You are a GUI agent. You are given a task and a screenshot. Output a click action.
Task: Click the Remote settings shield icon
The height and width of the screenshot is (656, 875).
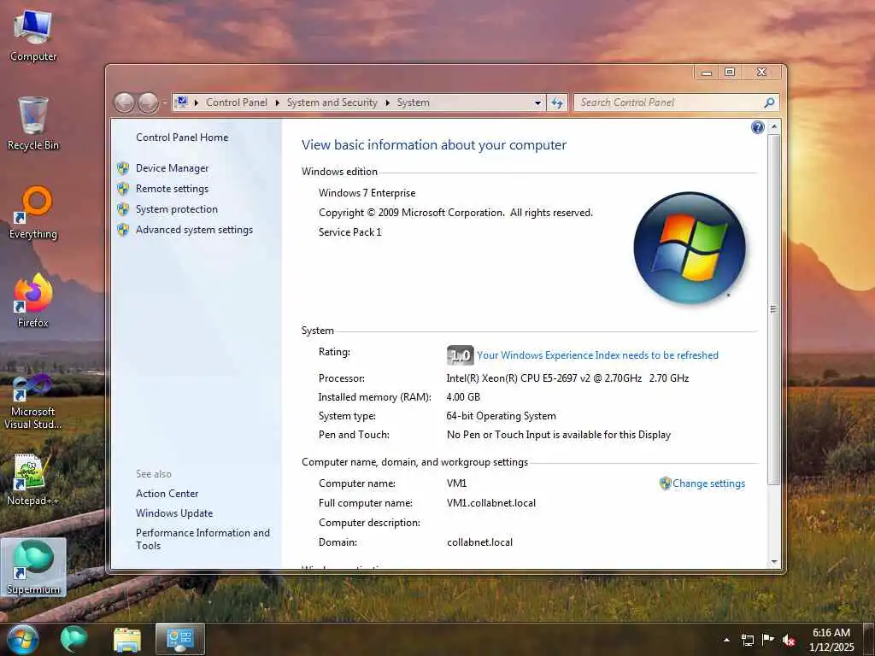123,189
